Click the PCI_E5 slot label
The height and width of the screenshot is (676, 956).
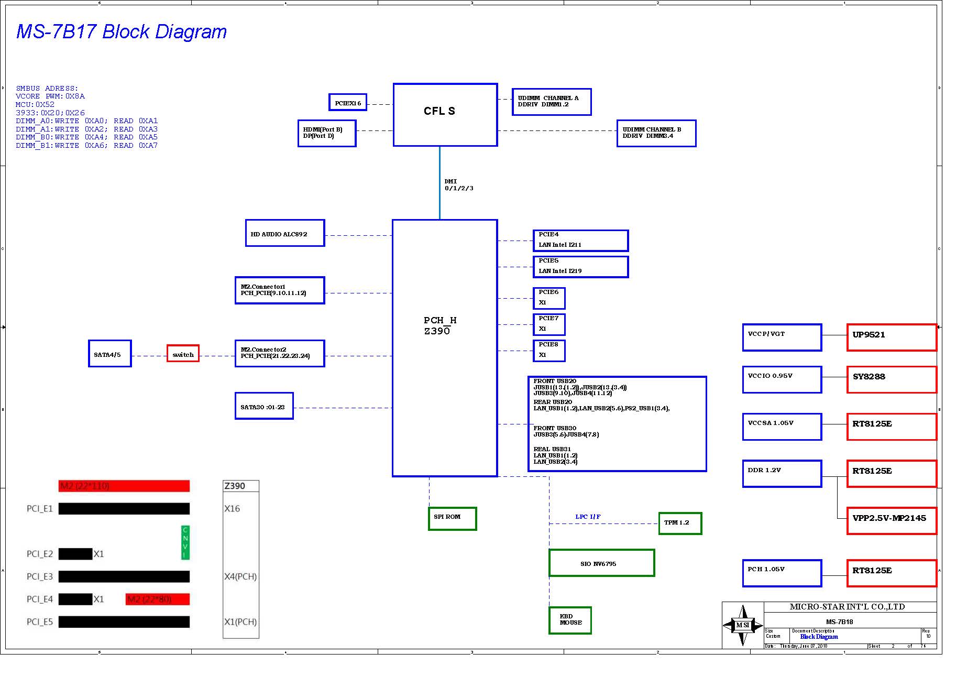pos(40,622)
